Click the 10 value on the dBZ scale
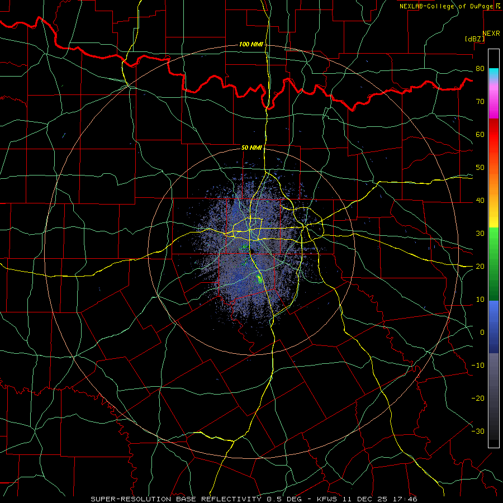 480,300
